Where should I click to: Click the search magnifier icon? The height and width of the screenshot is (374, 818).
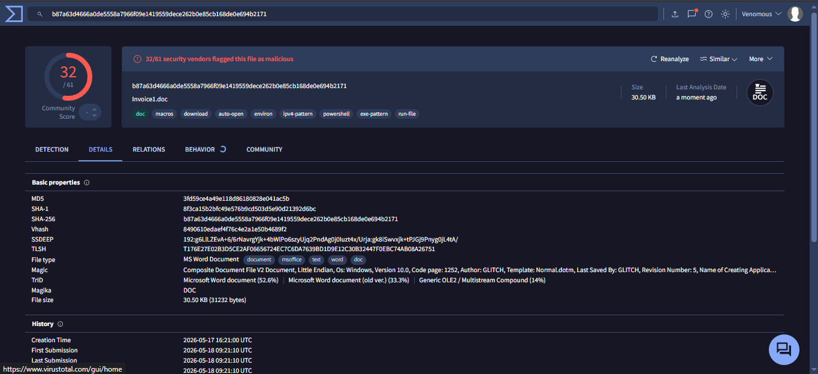pyautogui.click(x=40, y=14)
